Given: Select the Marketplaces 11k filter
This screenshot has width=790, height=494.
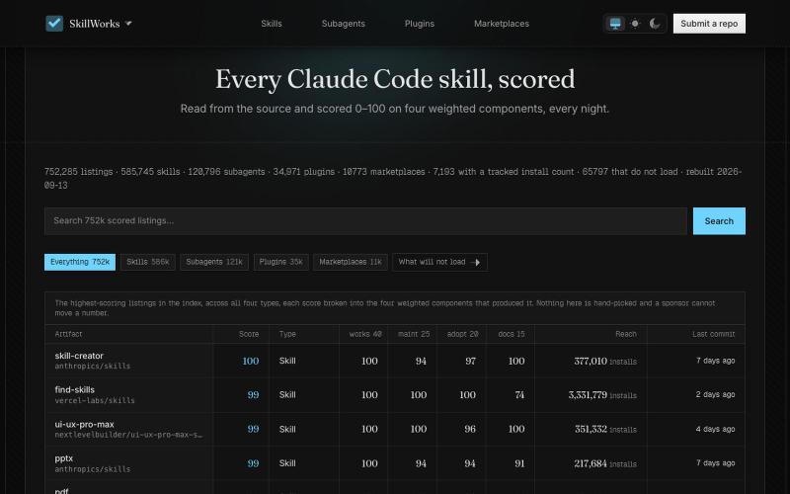Looking at the screenshot, I should 351,262.
